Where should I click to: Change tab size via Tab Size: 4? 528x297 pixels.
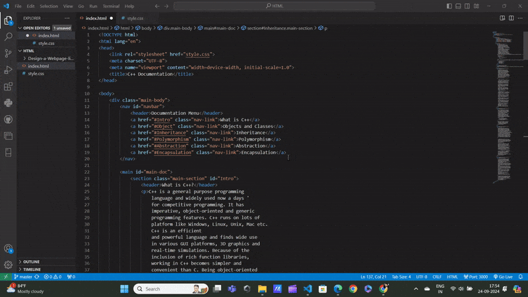tap(401, 277)
